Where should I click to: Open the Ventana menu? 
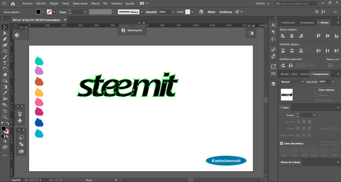(x=116, y=4)
